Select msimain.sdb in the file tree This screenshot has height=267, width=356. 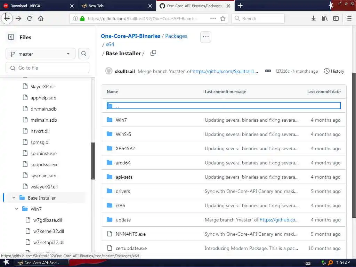tap(44, 120)
